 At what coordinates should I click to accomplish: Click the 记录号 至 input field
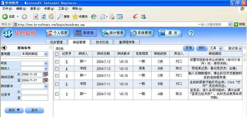(35, 98)
